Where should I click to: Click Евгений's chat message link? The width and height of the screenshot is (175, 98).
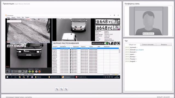pos(140,50)
